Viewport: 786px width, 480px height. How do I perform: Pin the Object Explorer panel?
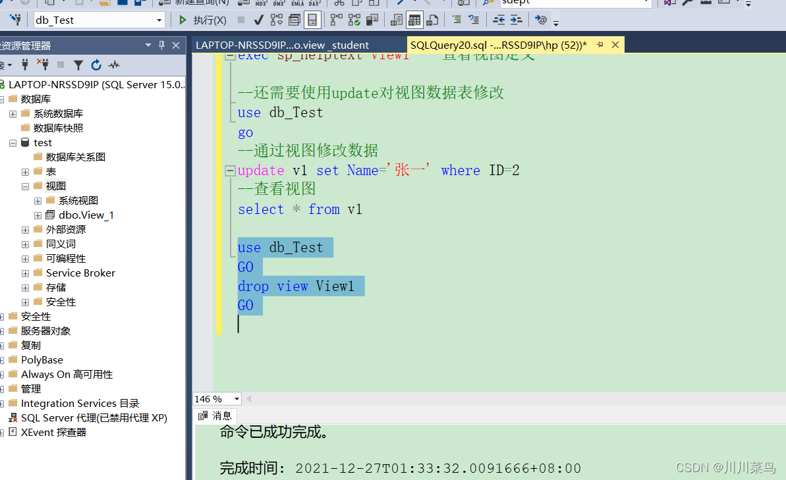tap(161, 45)
